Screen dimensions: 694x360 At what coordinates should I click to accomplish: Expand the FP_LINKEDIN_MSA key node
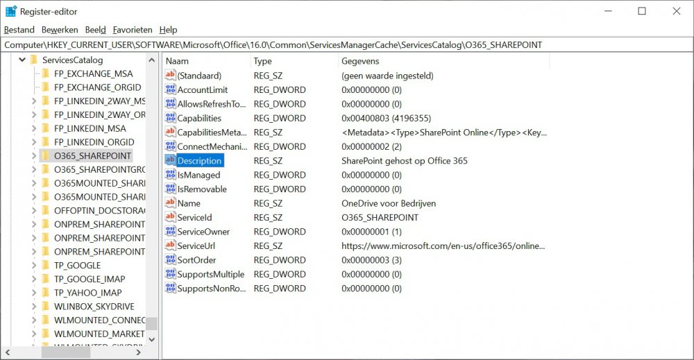[x=34, y=128]
